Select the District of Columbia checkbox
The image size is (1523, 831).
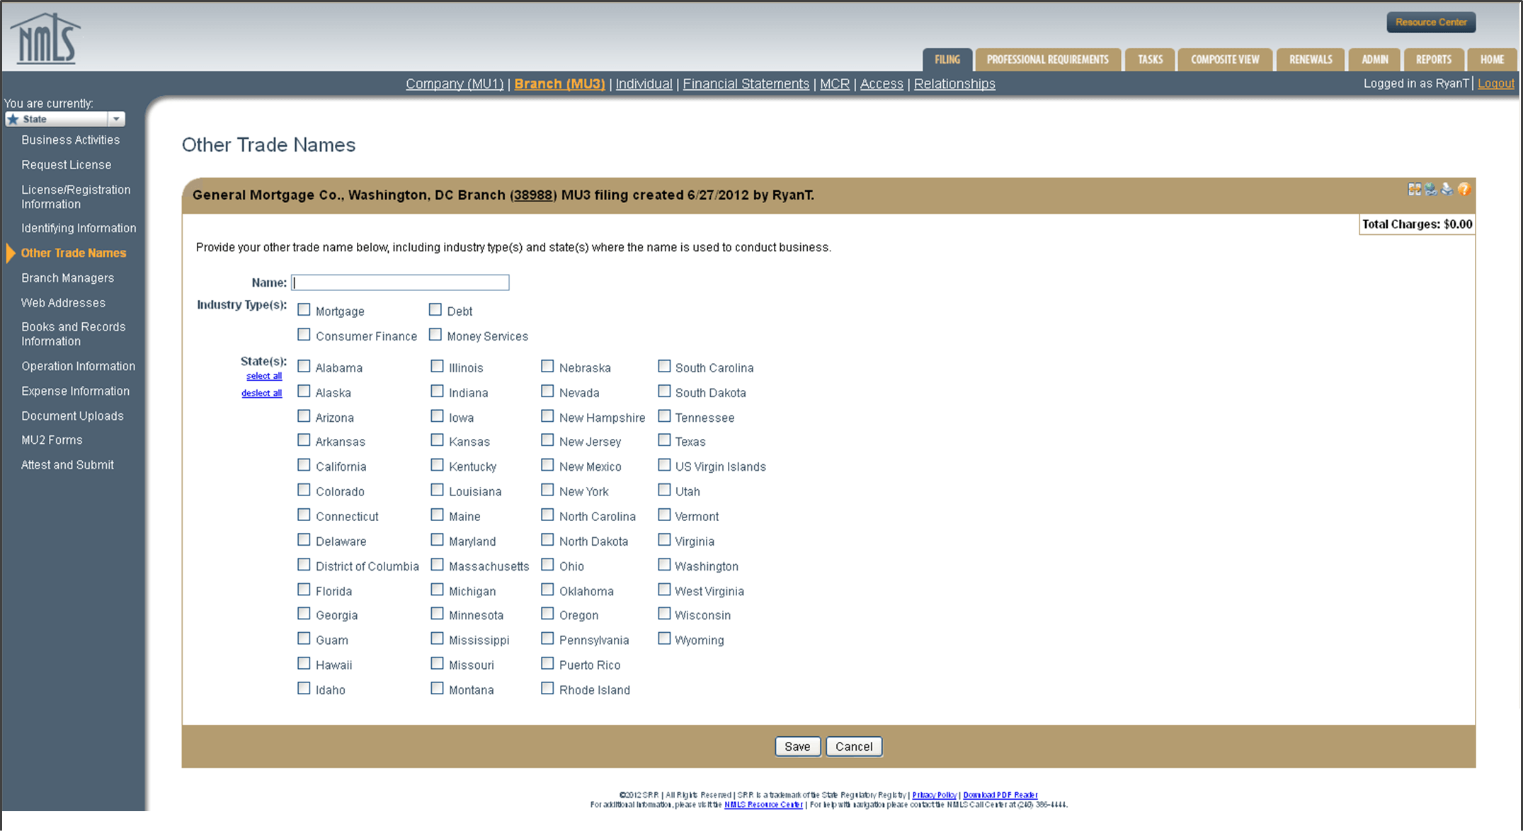[x=304, y=565]
